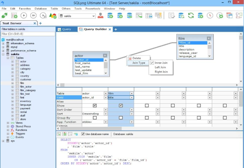Screen dimensions: 244x168
Task: Select Left Join in submenu
Action: 160,67
